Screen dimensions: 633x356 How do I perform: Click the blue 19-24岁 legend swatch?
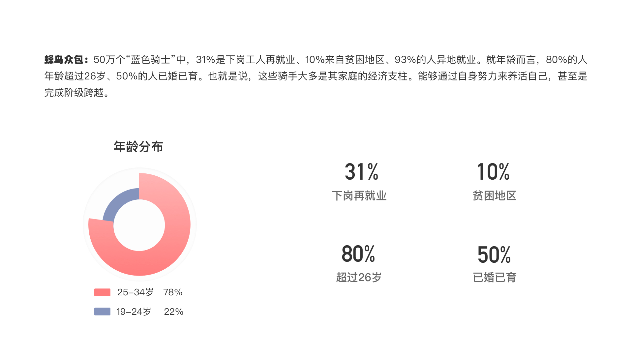pos(102,311)
